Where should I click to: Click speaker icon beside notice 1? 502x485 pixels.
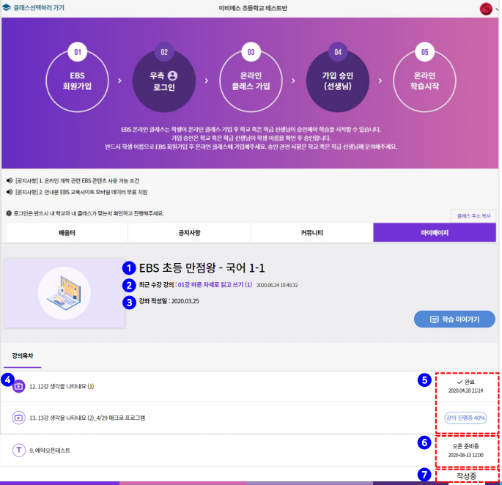pyautogui.click(x=10, y=180)
